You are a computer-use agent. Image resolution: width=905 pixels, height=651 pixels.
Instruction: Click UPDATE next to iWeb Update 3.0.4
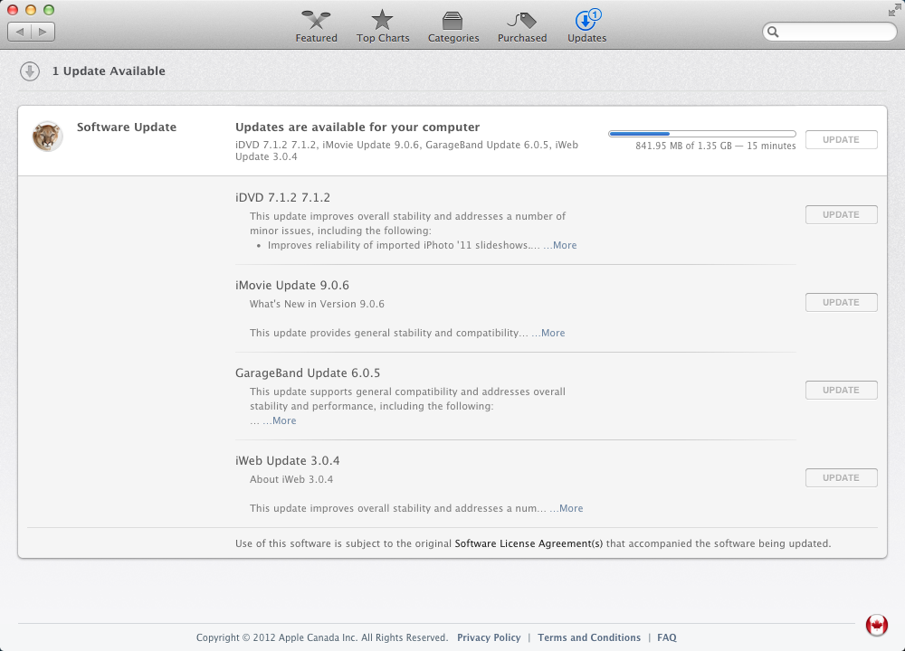[841, 477]
